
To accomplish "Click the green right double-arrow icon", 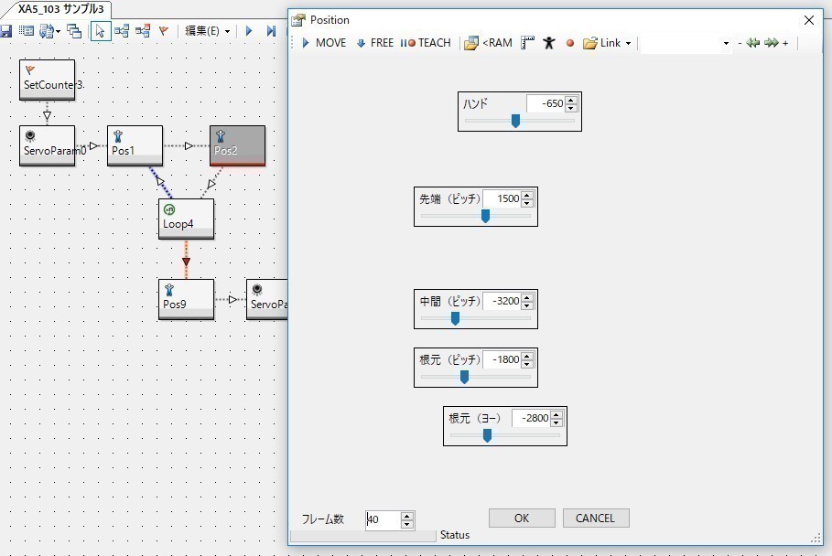I will pos(772,43).
